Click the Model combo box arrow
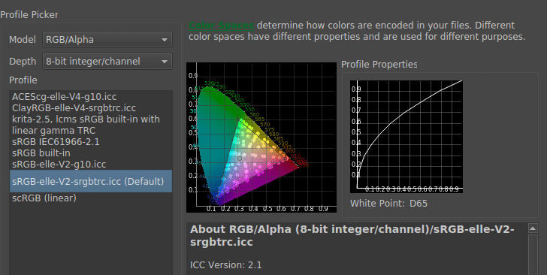Screen dimensions: 547x275 (165, 40)
